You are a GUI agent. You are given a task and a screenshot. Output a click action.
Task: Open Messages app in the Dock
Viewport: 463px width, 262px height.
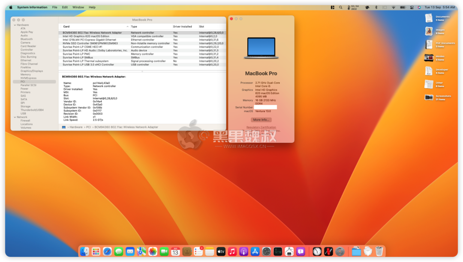(119, 251)
